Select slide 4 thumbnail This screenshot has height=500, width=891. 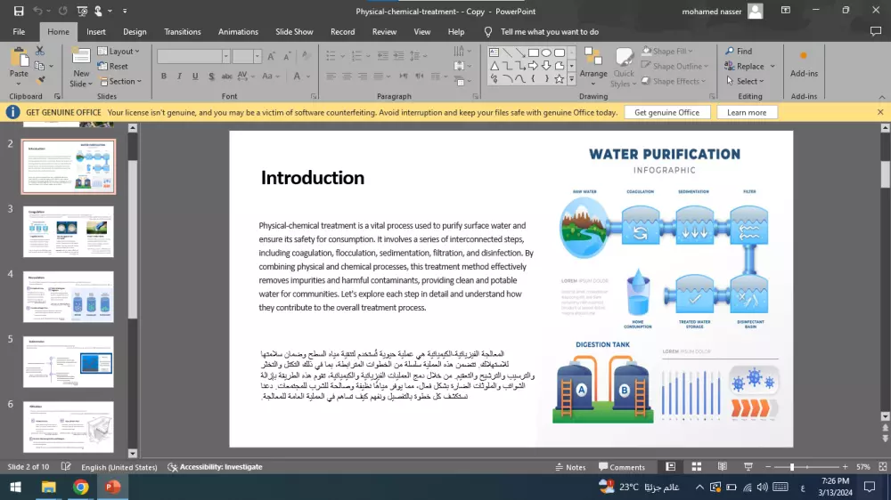click(x=69, y=296)
